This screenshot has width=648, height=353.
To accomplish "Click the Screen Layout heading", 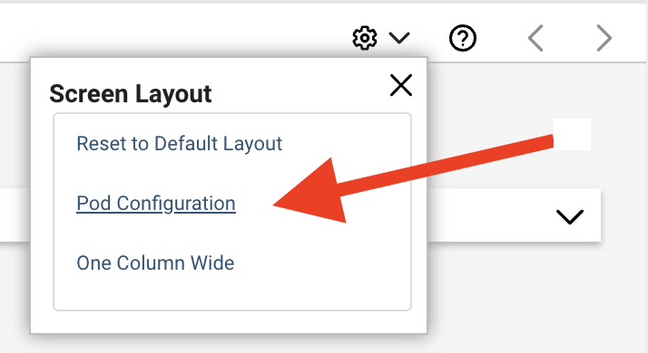I will tap(131, 94).
